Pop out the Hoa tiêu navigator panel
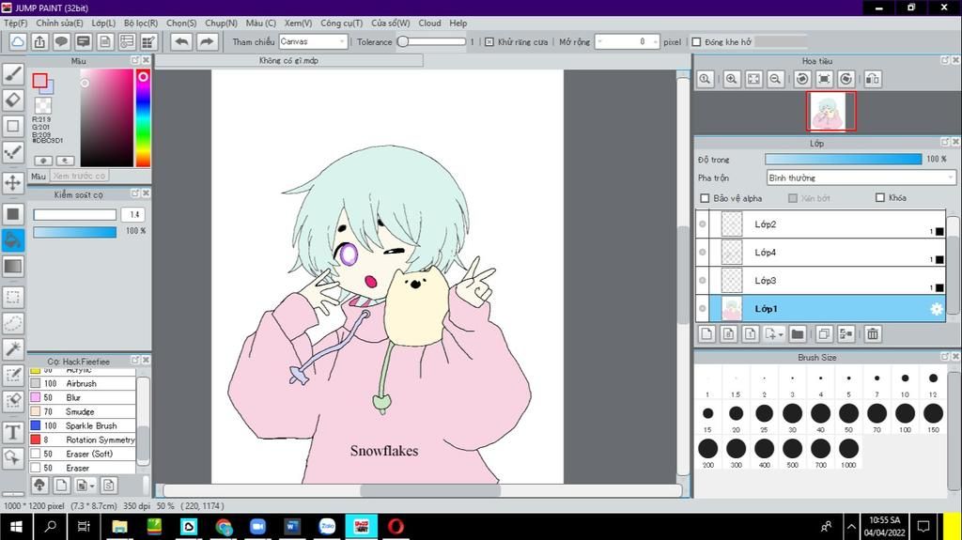Viewport: 962px width, 540px height. pyautogui.click(x=945, y=60)
